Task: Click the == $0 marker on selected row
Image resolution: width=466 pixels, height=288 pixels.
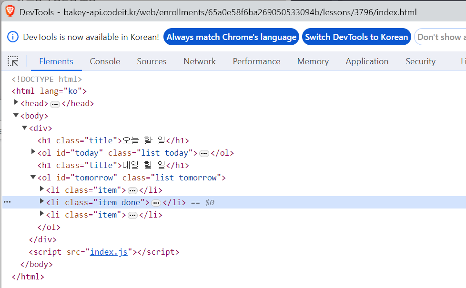Action: pyautogui.click(x=203, y=202)
